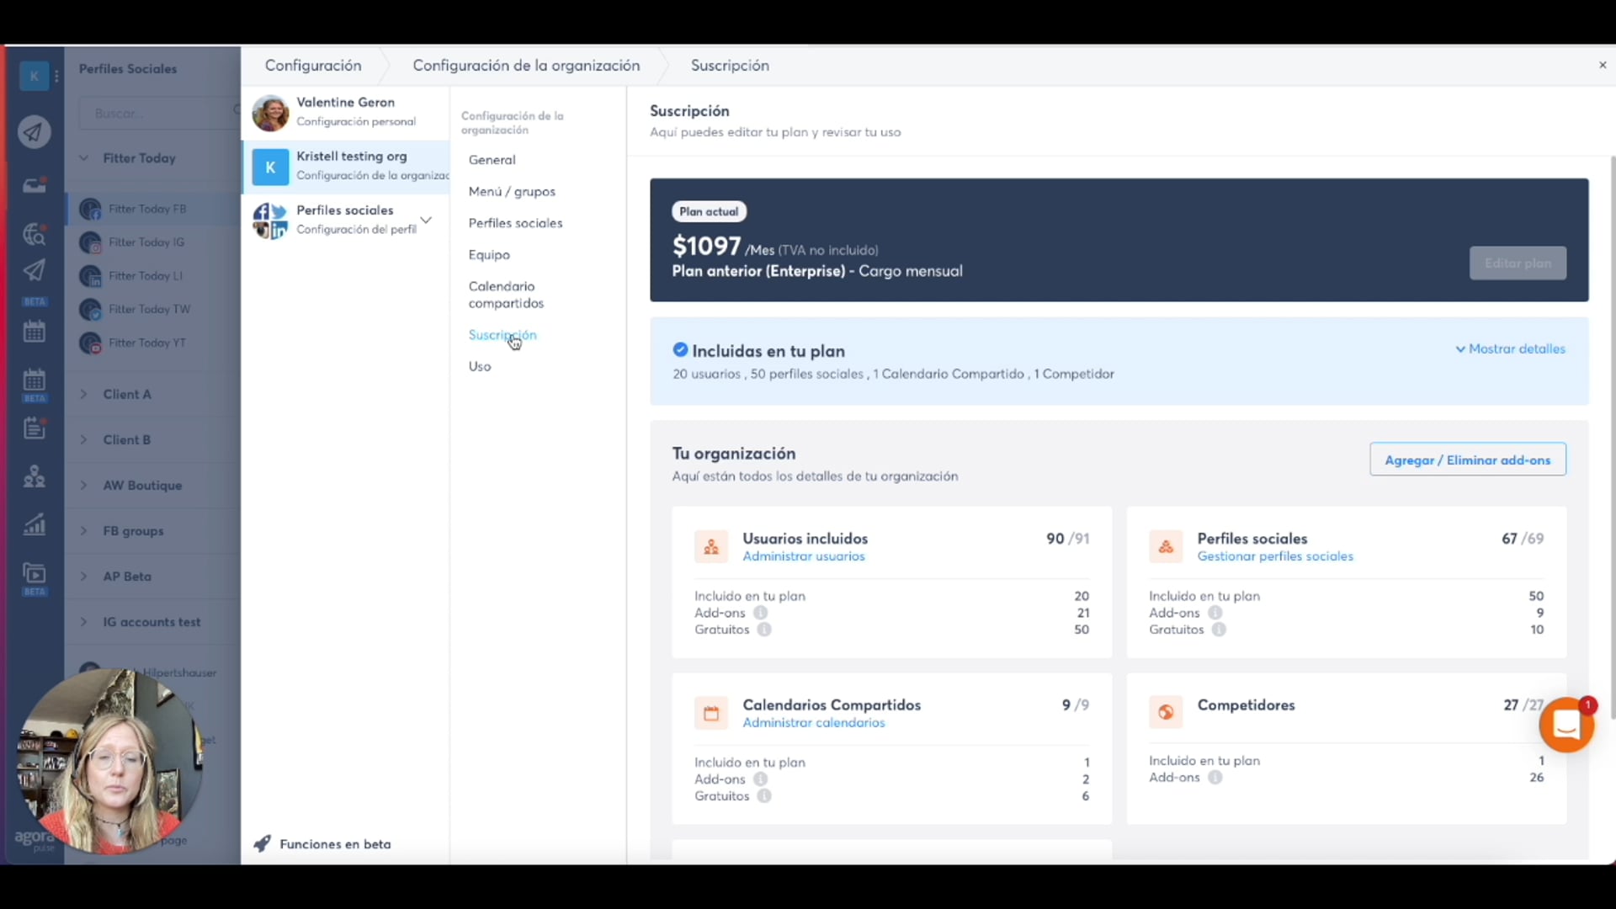Open the paper plane publishing icon in sidebar
The height and width of the screenshot is (909, 1616).
coord(35,132)
